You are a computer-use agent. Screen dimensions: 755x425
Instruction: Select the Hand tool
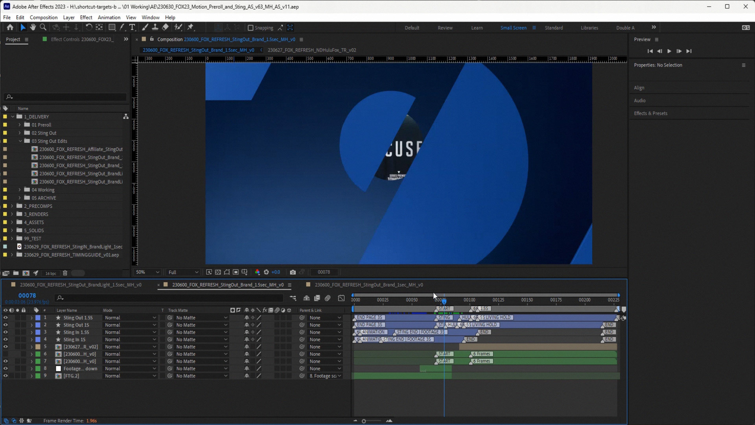click(33, 27)
